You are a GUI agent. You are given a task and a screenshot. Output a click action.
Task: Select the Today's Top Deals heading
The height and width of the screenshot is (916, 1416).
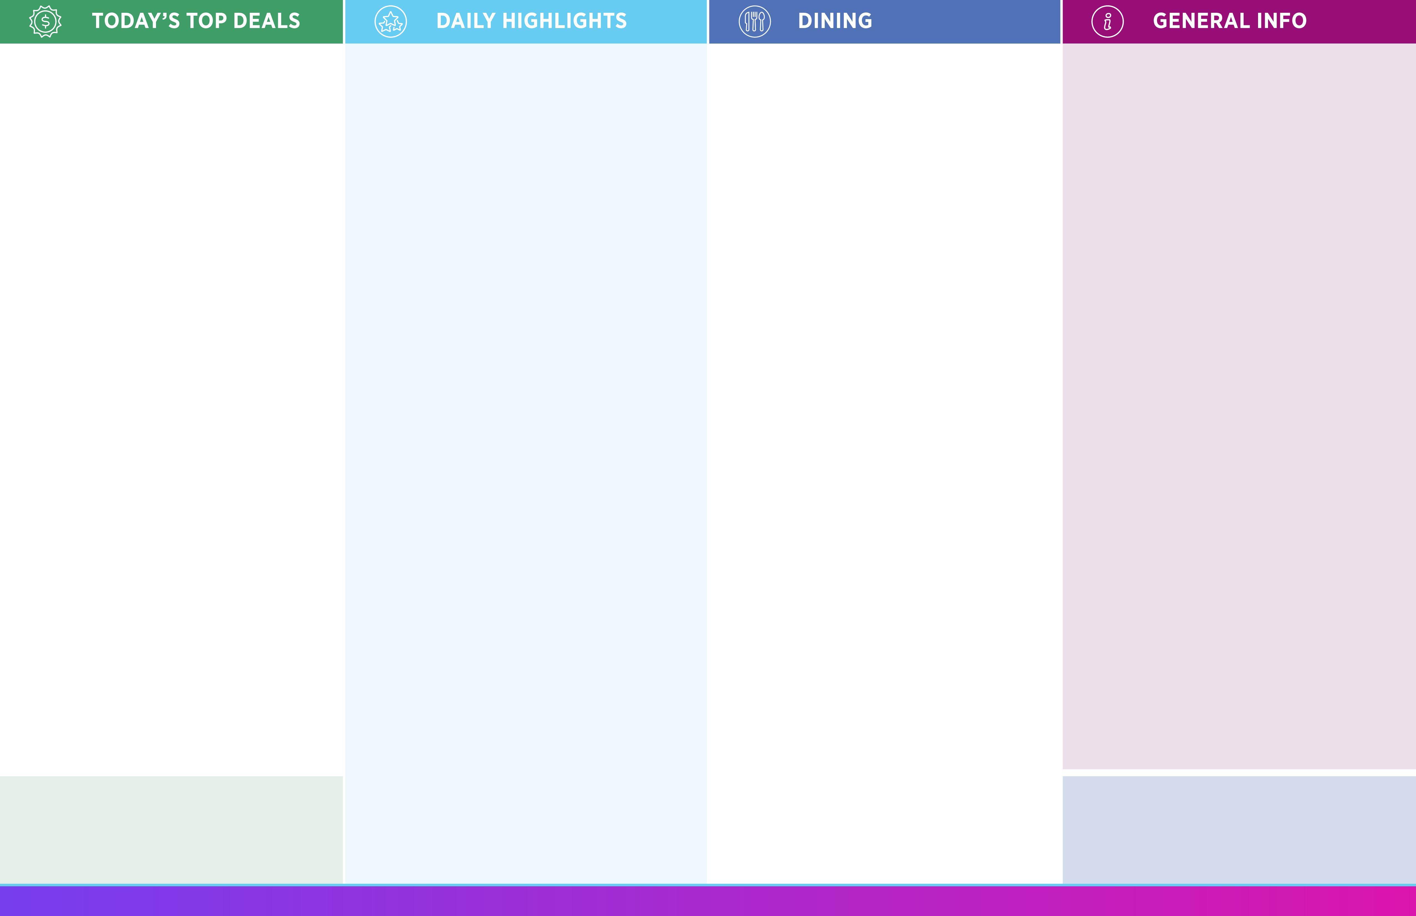(x=196, y=21)
